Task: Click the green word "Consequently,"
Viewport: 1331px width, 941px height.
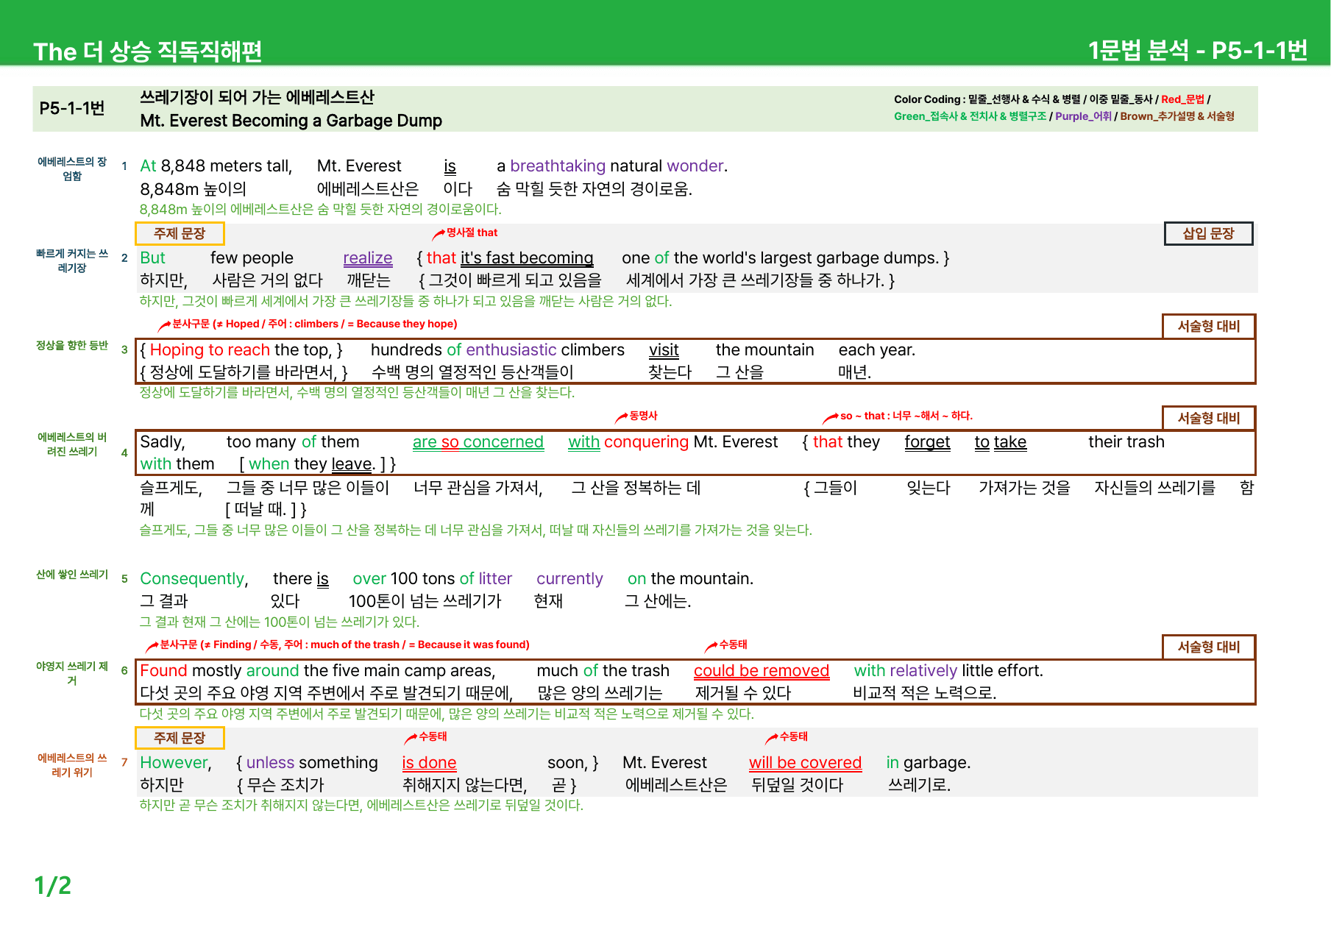Action: [194, 579]
